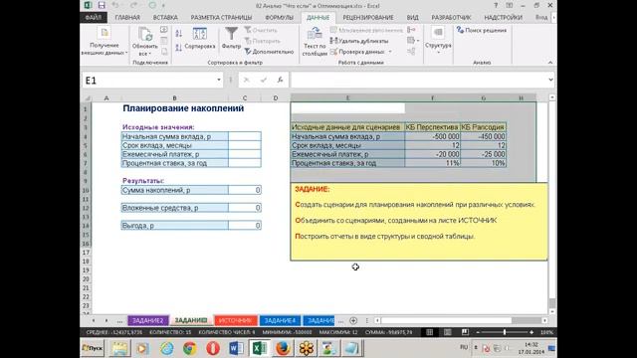Sort ascending A to Z

(179, 34)
